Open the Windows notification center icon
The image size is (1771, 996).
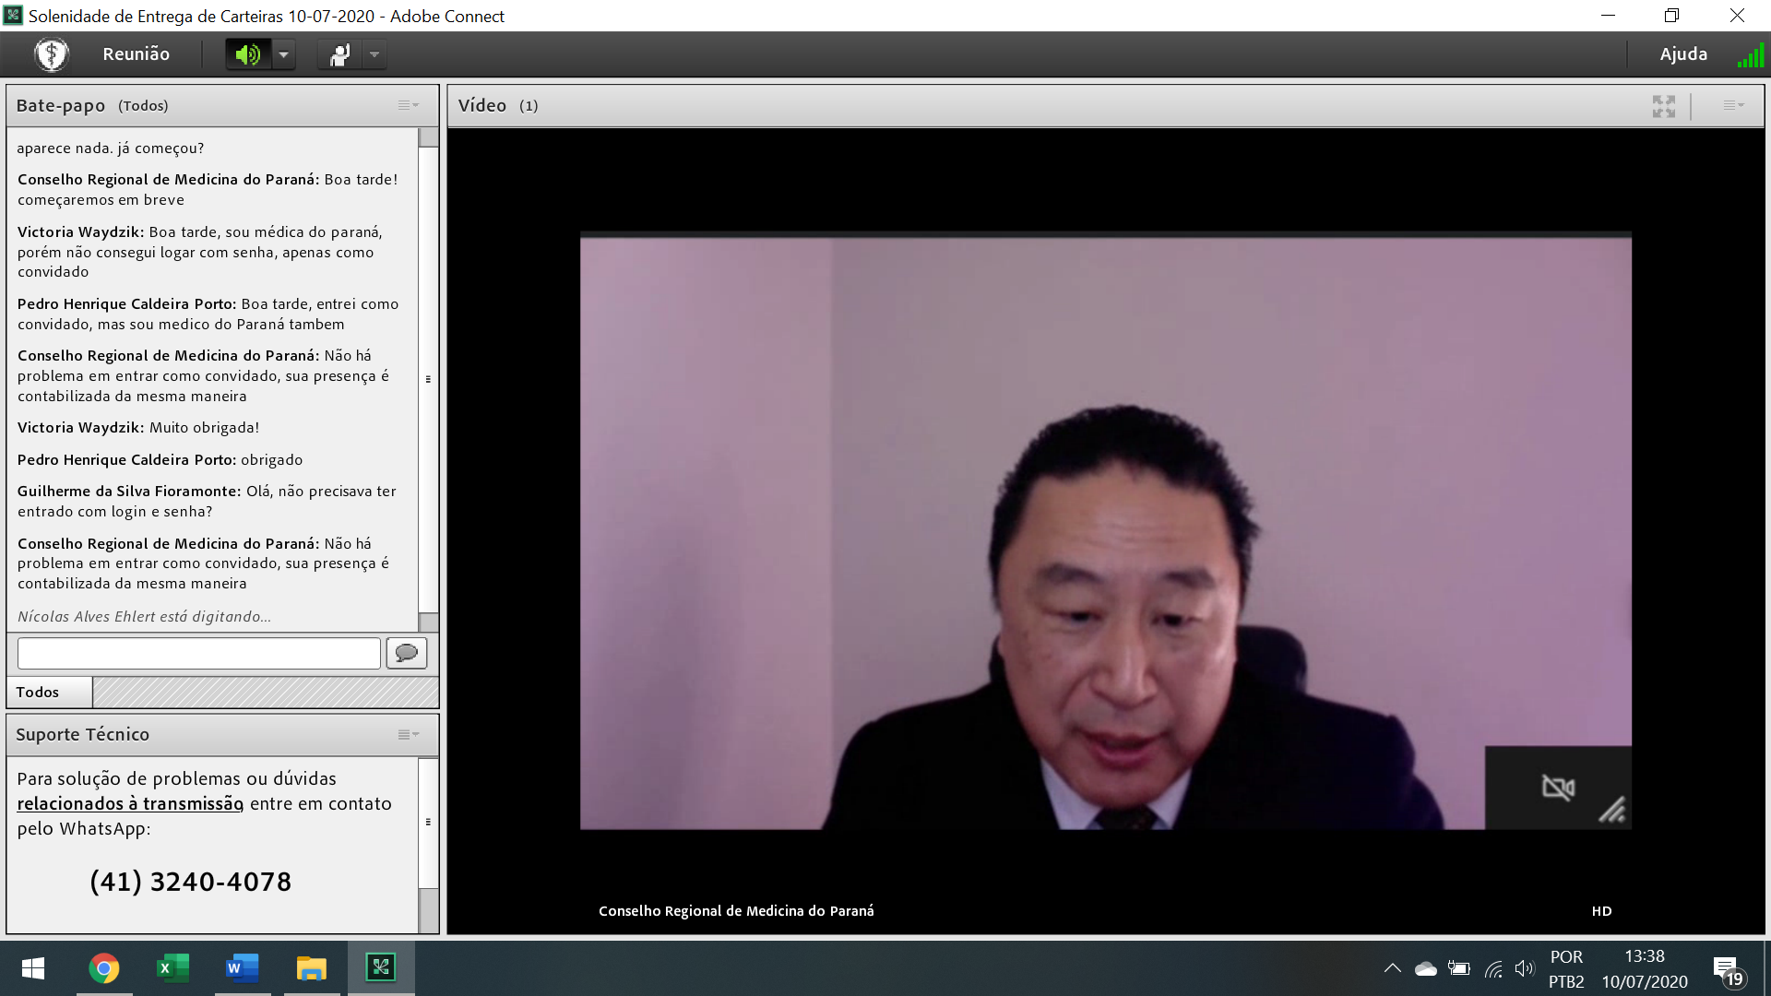pyautogui.click(x=1727, y=968)
